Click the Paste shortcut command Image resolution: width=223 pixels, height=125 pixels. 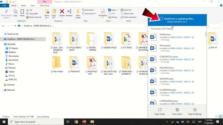point(33,17)
